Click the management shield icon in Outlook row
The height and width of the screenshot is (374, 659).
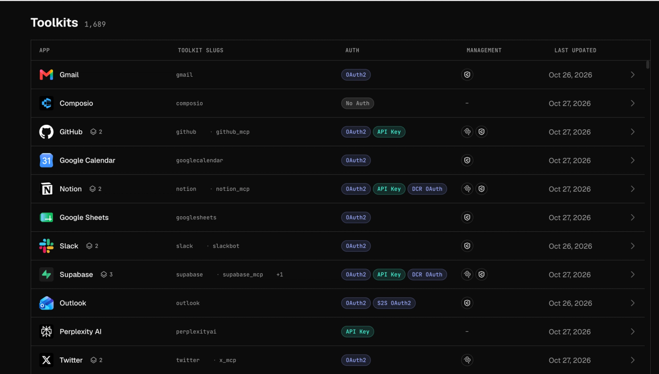coord(467,303)
